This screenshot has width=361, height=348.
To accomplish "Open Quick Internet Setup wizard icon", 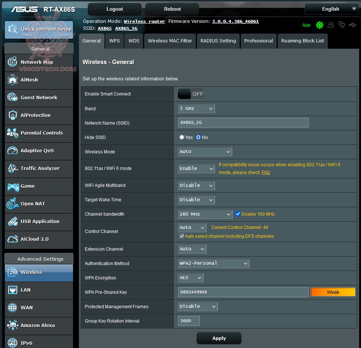I will pyautogui.click(x=13, y=29).
